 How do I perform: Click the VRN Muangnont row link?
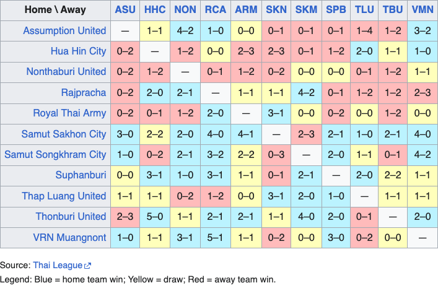[69, 237]
